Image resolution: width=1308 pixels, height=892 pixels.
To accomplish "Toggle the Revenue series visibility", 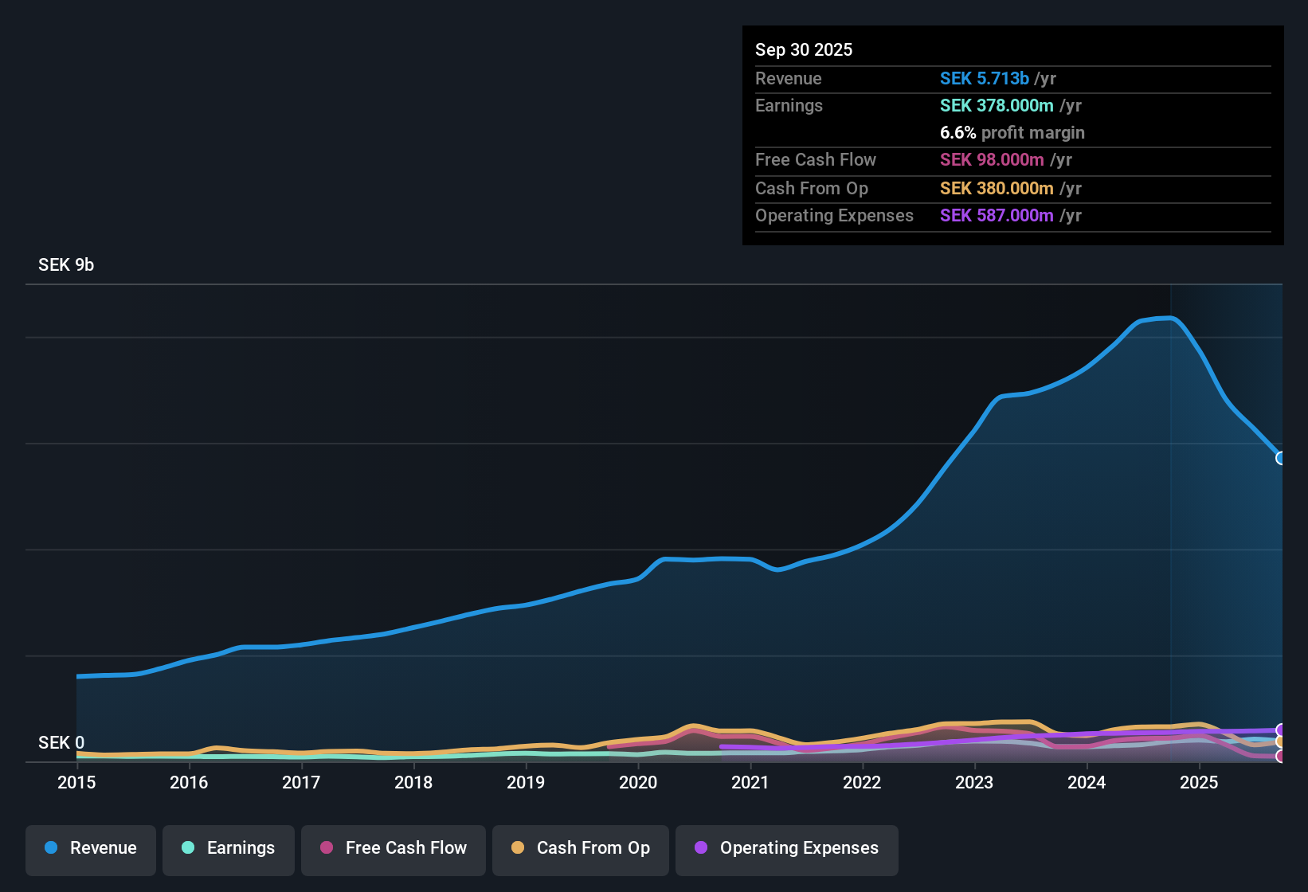I will click(x=90, y=848).
